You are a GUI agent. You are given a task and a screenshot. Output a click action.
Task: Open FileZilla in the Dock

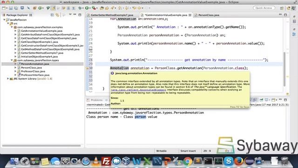click(106, 161)
